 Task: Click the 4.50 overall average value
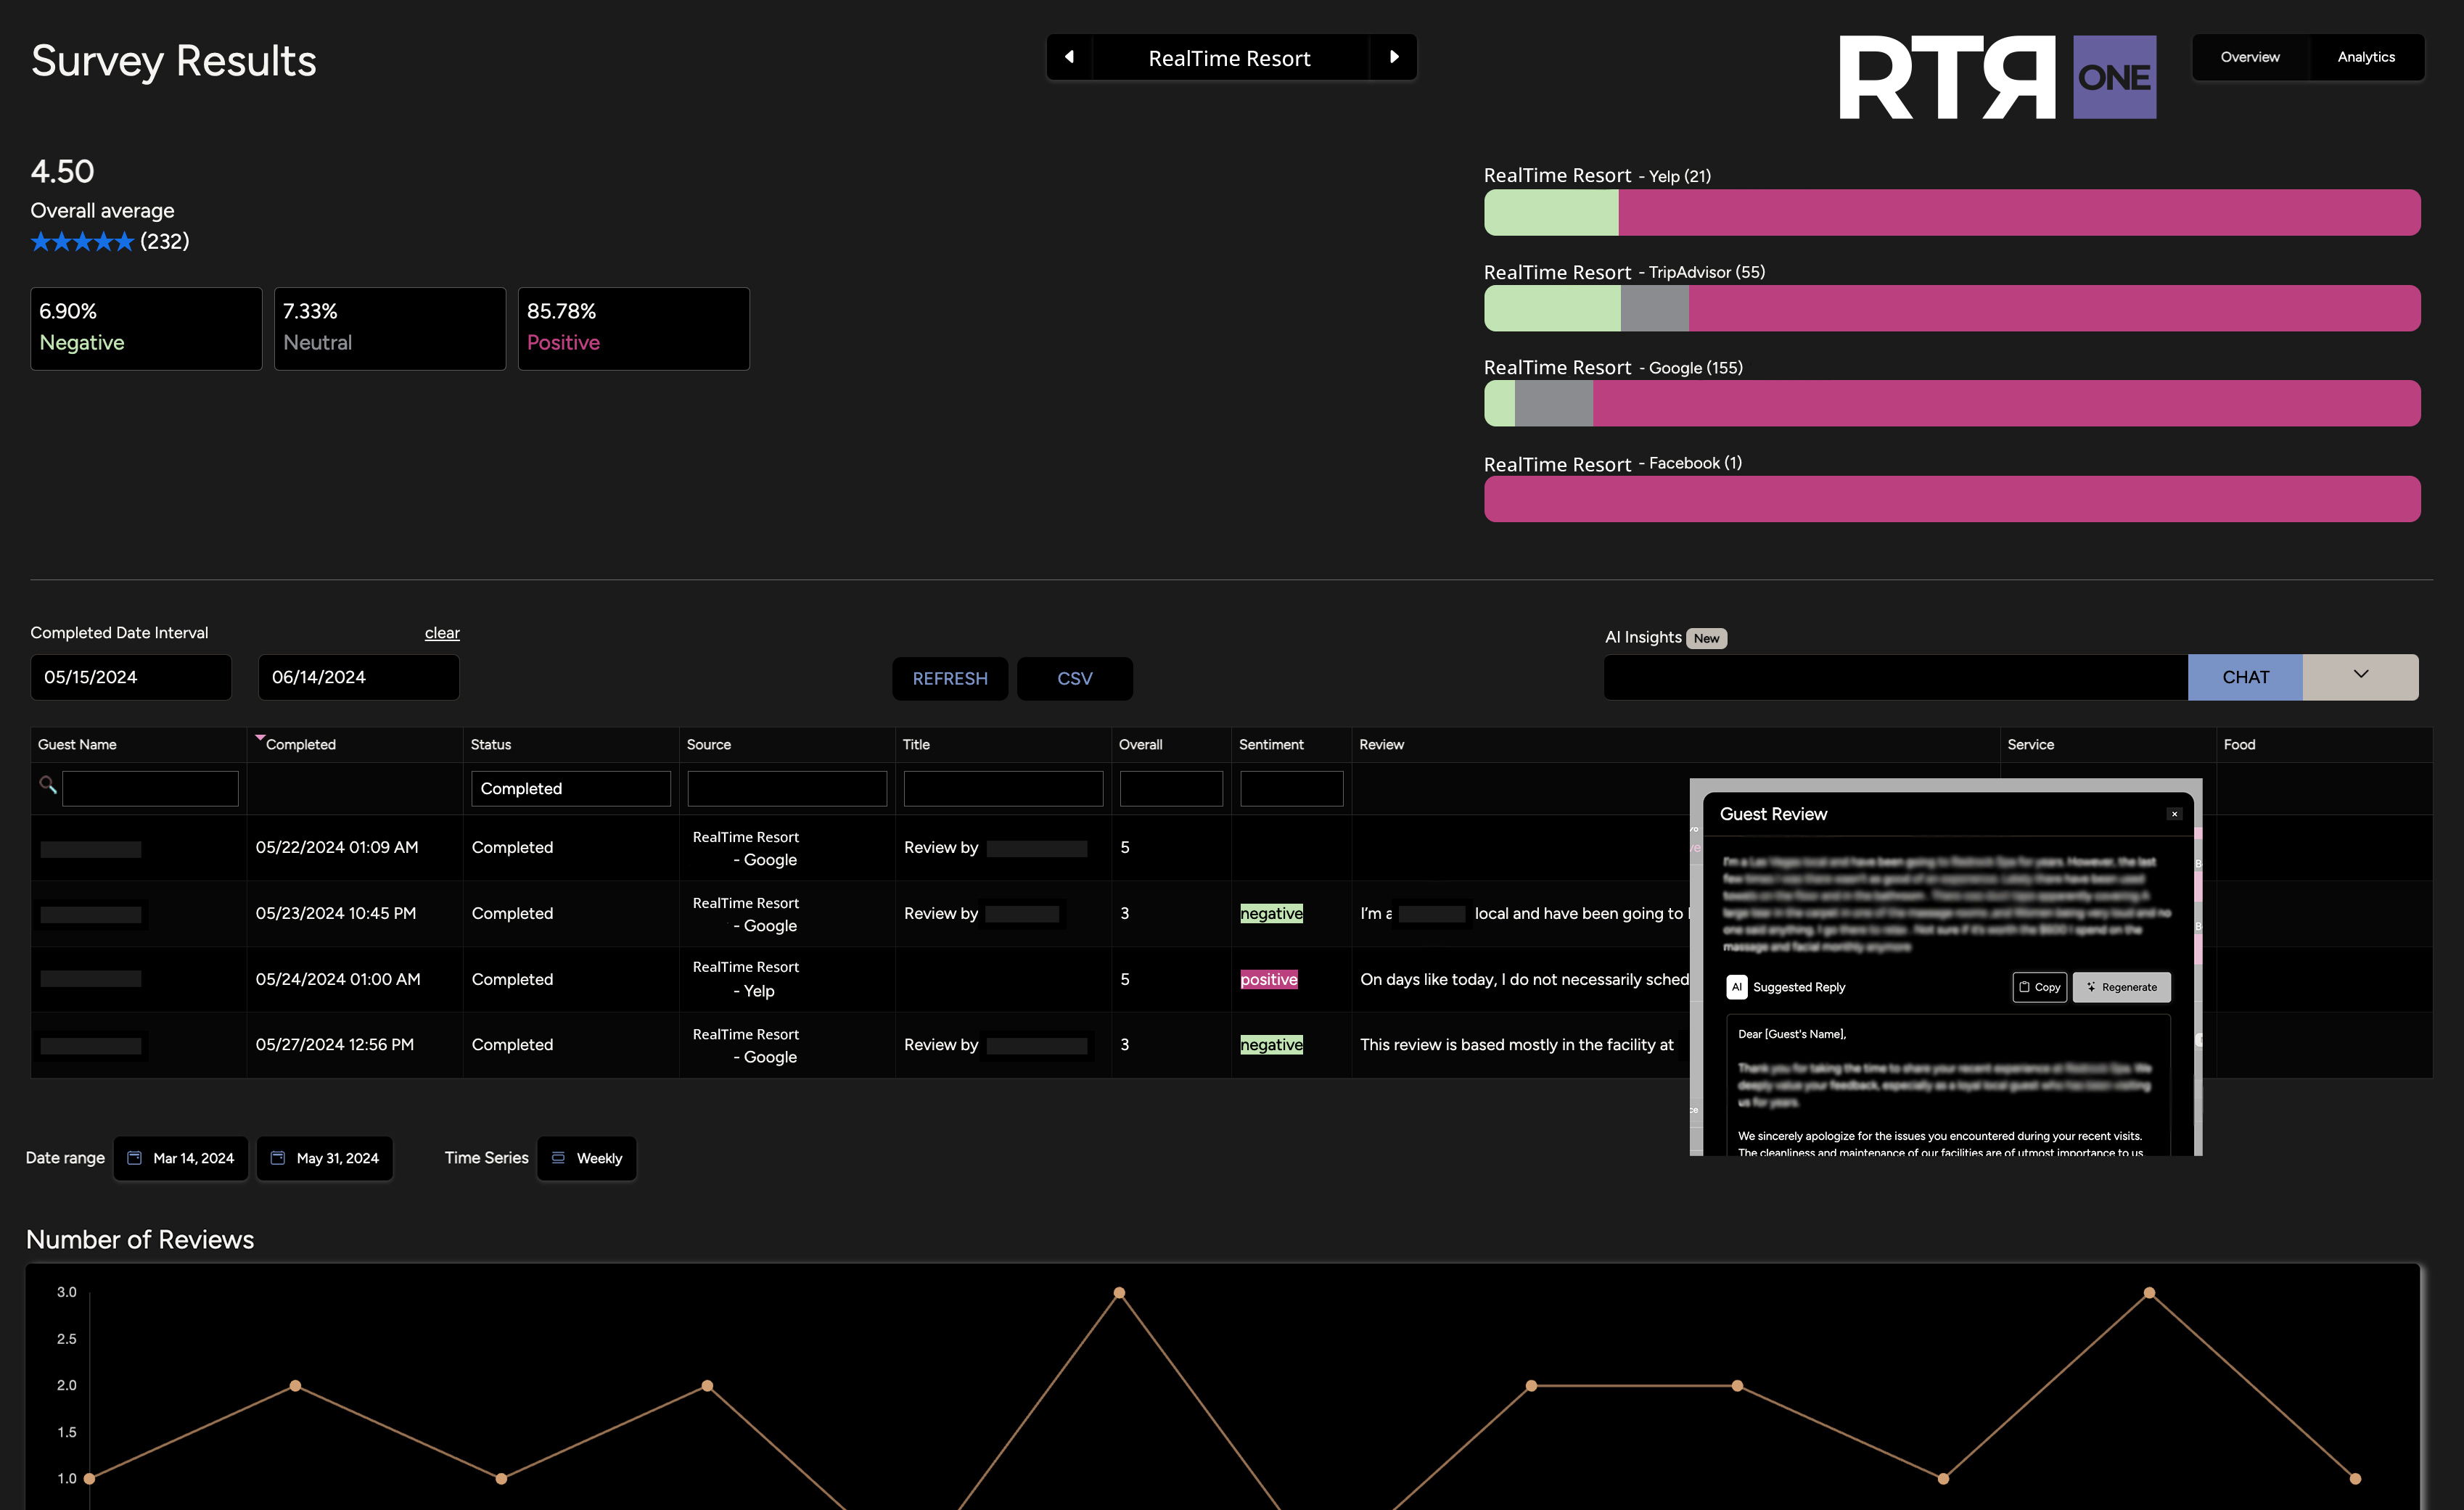(62, 172)
